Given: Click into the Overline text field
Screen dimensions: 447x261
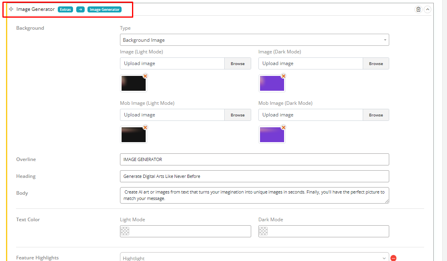Looking at the screenshot, I should [x=254, y=159].
